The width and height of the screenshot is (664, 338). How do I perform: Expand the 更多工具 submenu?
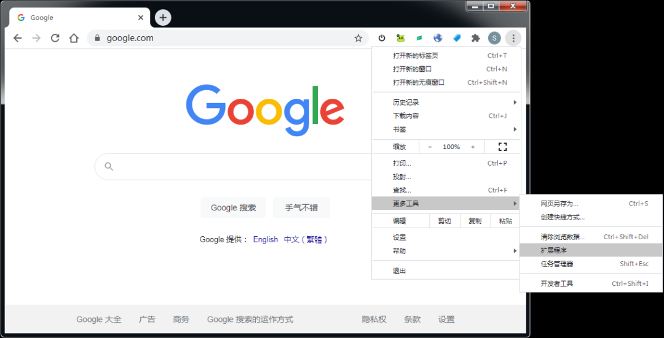[x=446, y=204]
